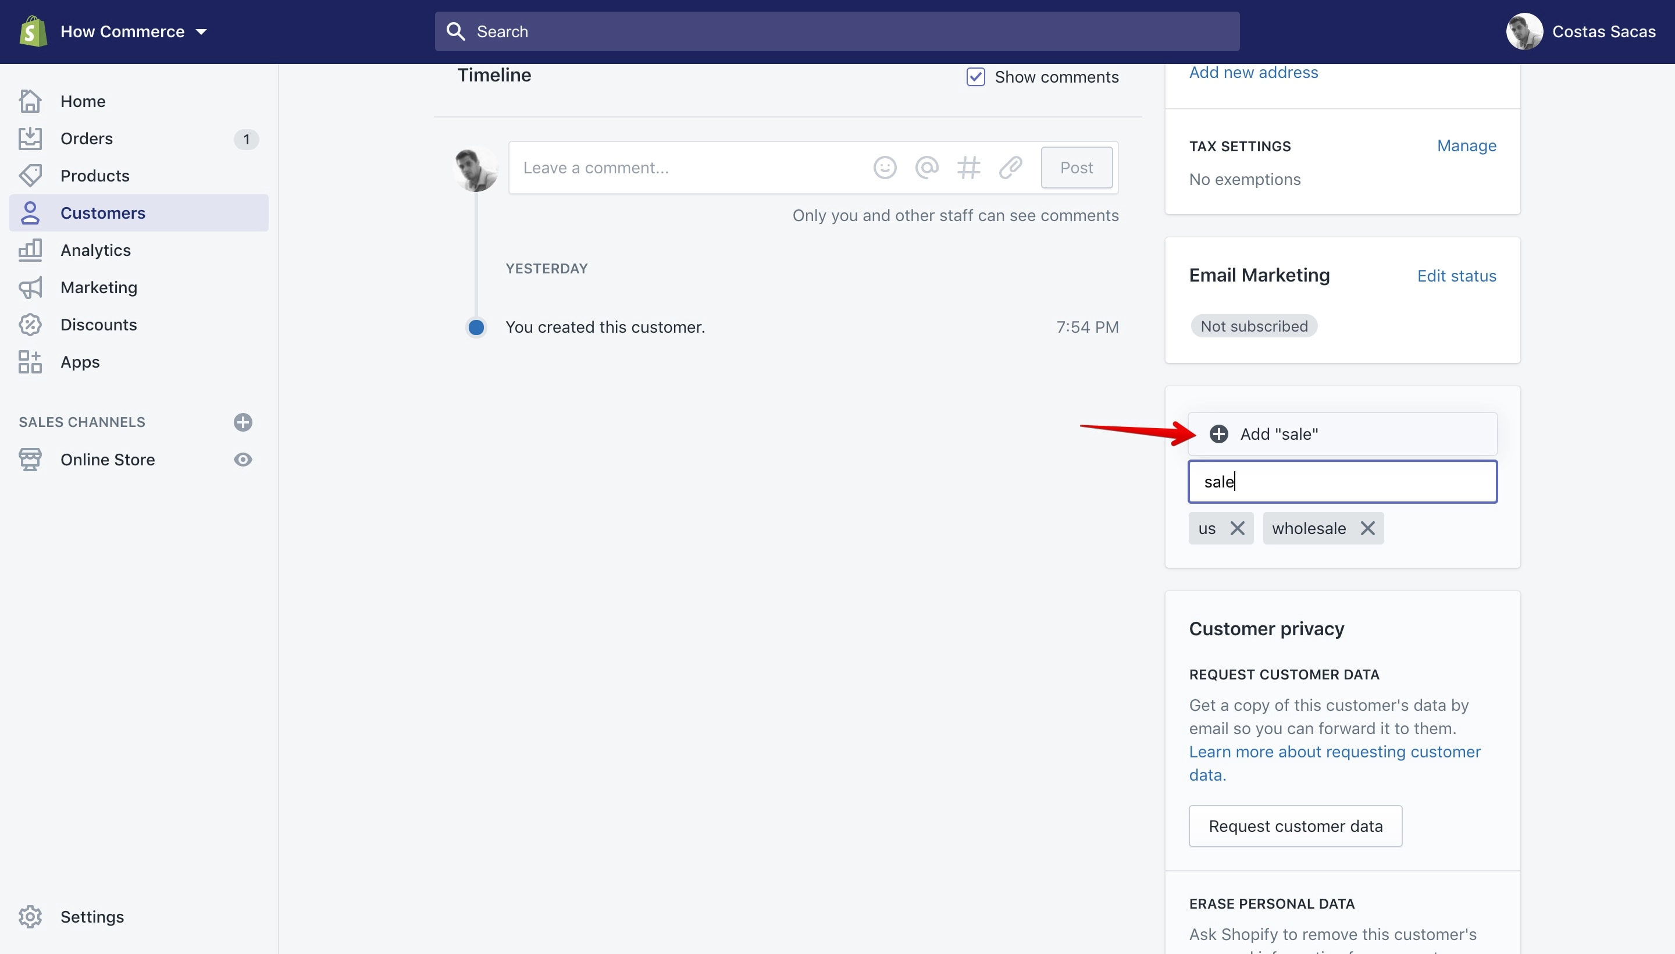Remove the wholesale tag
The image size is (1675, 954).
1368,528
